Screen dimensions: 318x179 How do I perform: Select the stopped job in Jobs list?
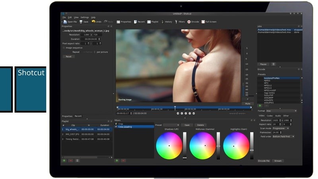(280, 29)
